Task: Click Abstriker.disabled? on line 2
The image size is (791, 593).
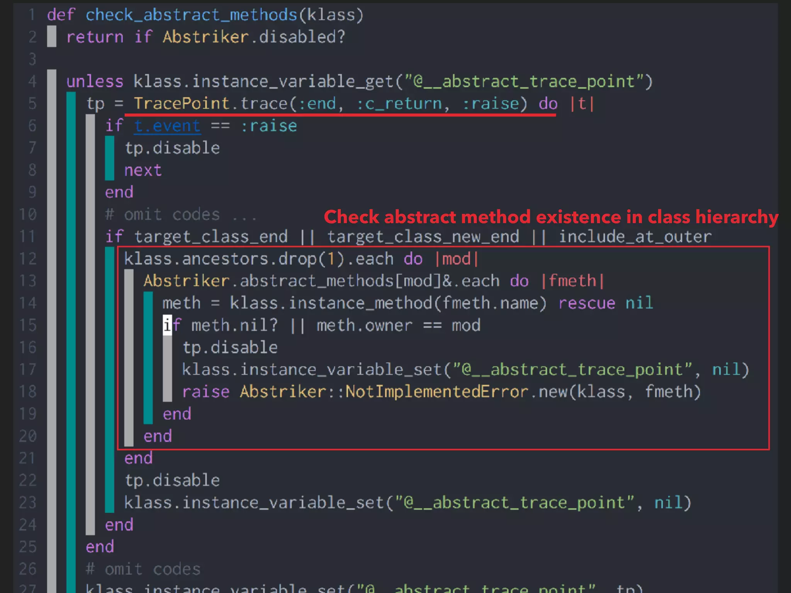Action: (x=254, y=37)
